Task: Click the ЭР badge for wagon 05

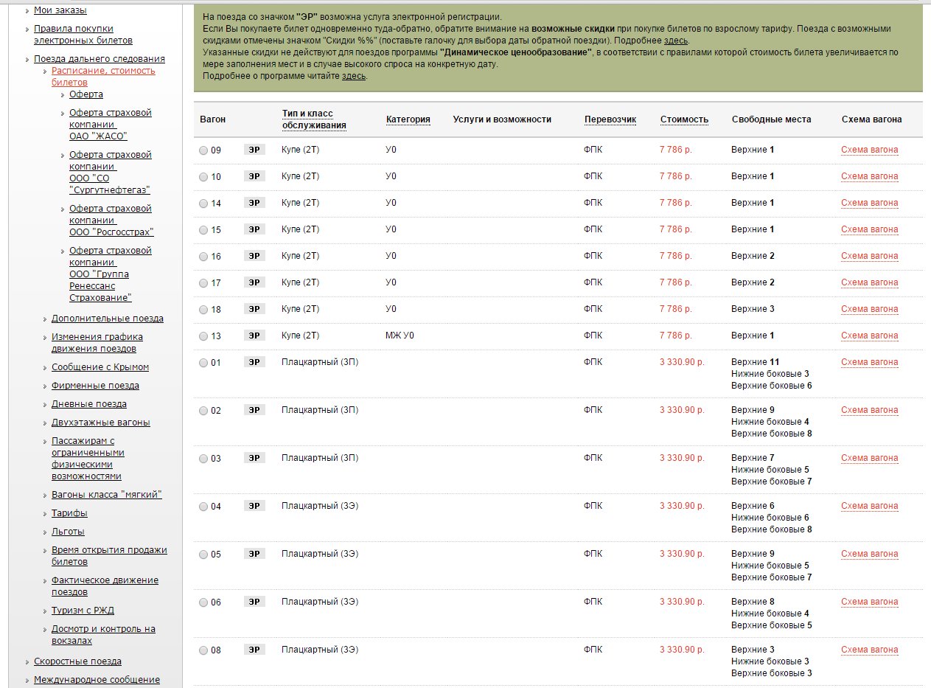Action: point(254,554)
